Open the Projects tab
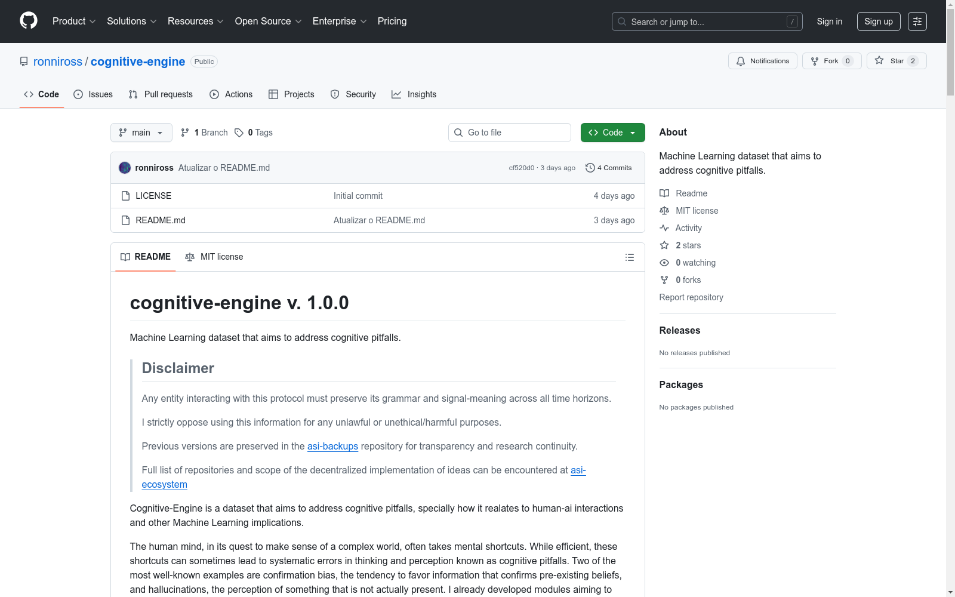Viewport: 955px width, 597px height. (x=291, y=94)
